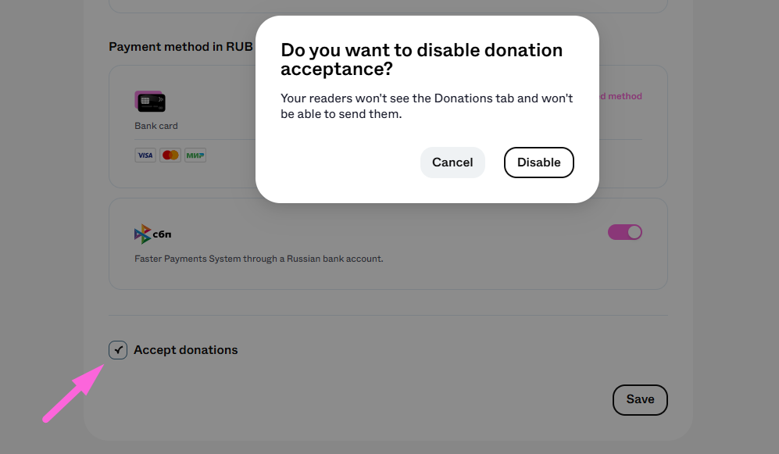Click the Bank card label text
779x454 pixels.
pos(156,126)
